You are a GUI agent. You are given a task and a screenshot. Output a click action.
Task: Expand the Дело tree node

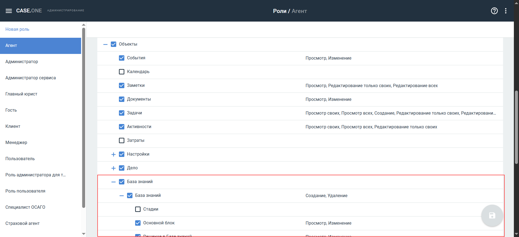pos(114,168)
